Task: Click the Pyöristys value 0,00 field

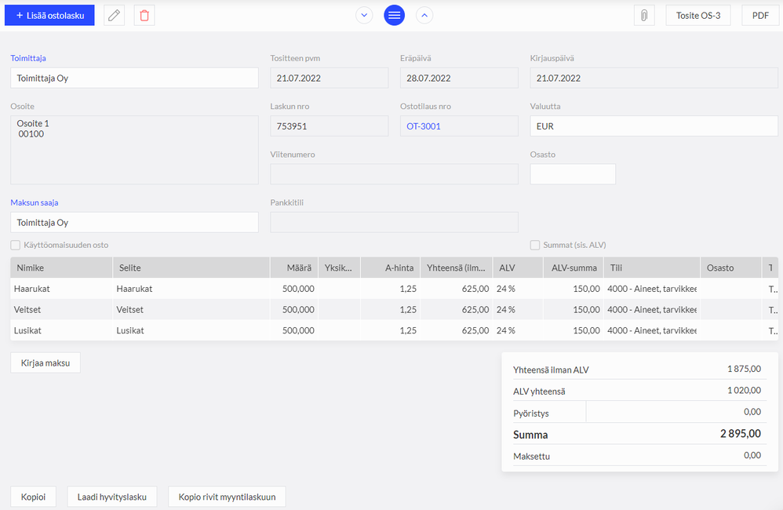Action: click(676, 412)
